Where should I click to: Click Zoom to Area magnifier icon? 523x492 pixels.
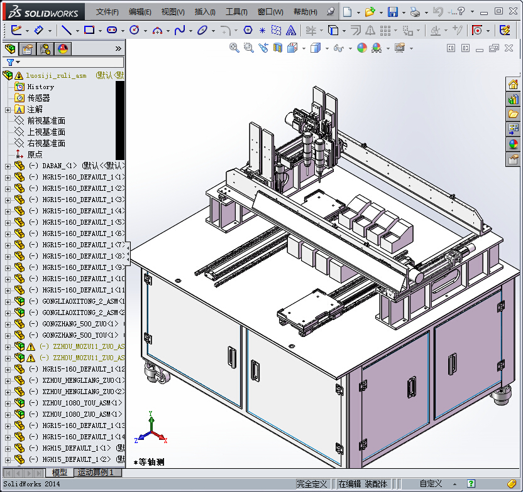click(x=248, y=48)
